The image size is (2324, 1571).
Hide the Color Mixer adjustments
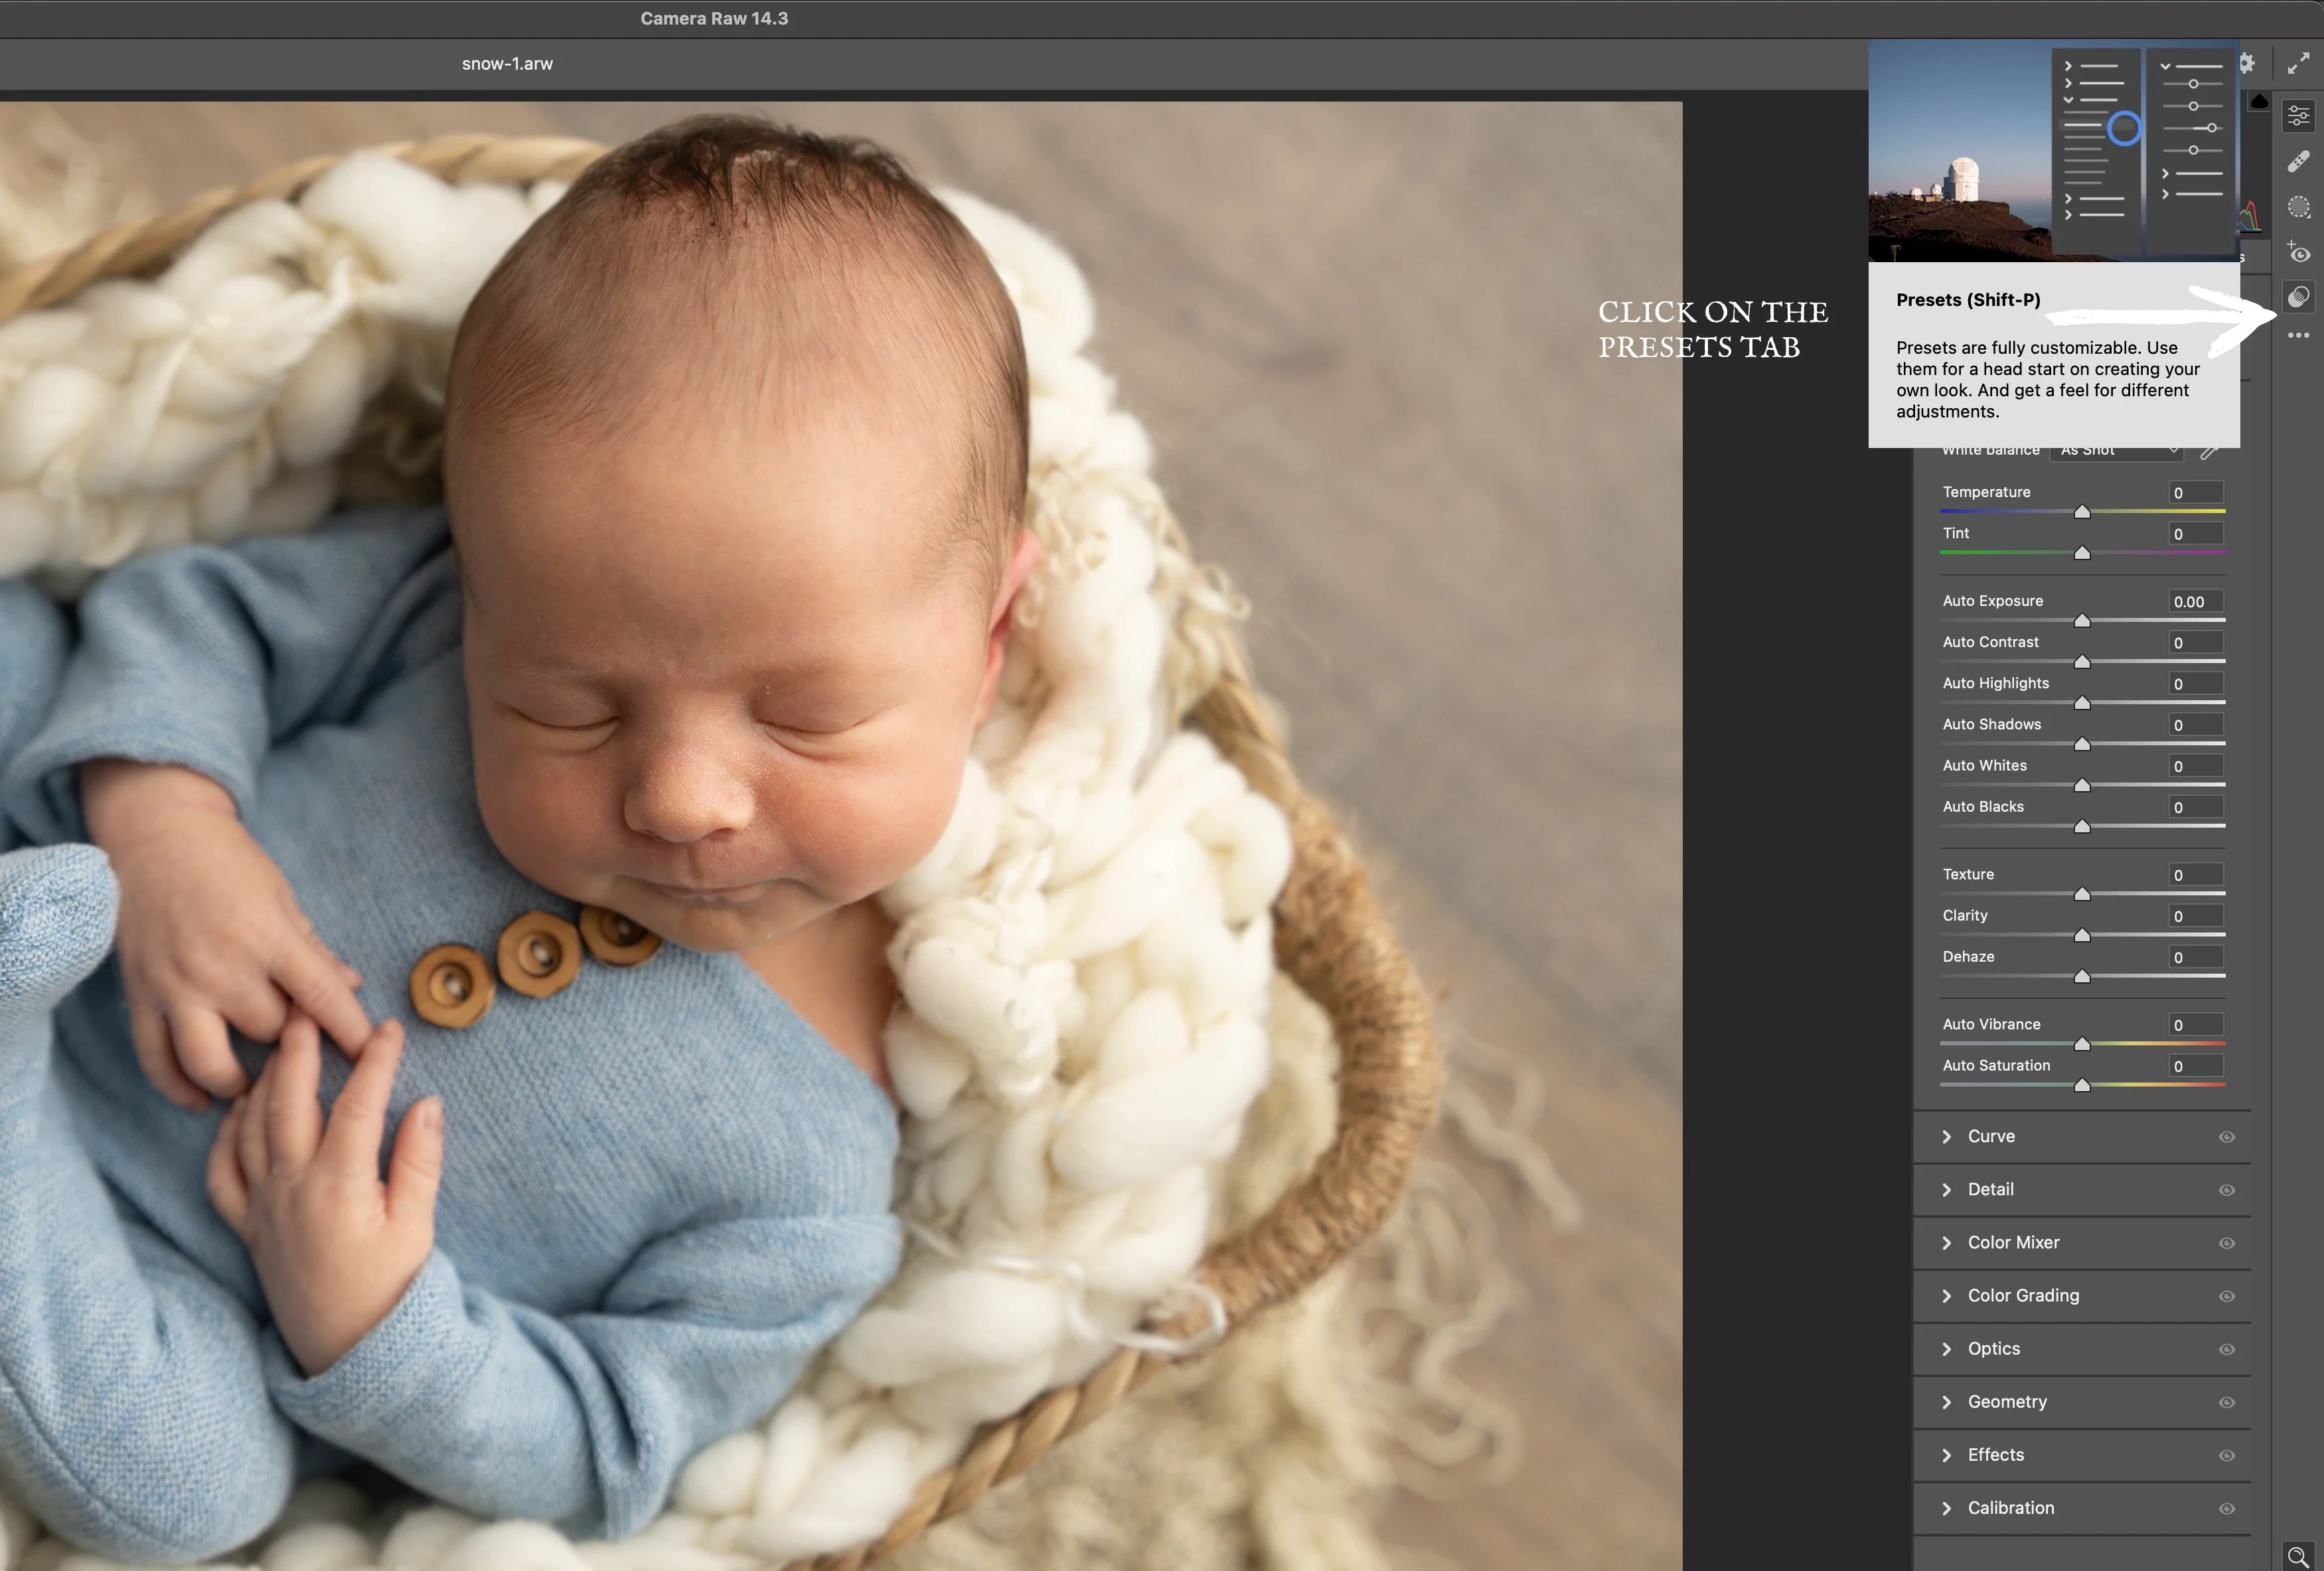[x=2226, y=1242]
